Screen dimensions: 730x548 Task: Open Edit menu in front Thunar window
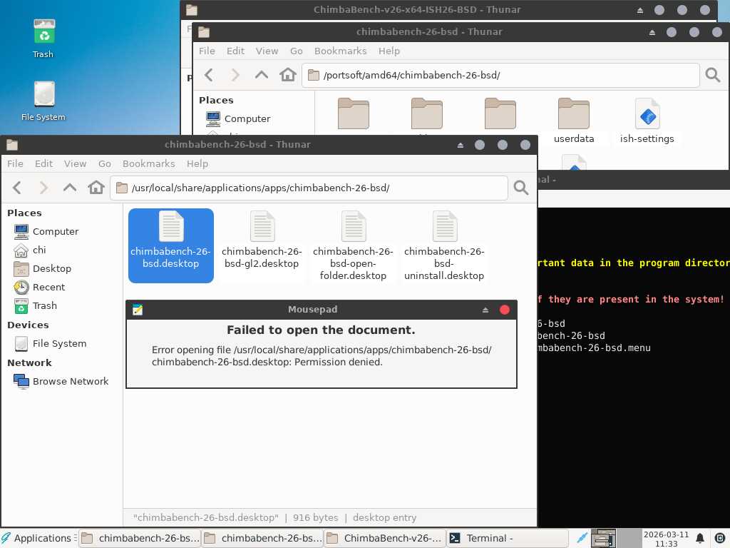click(x=43, y=163)
